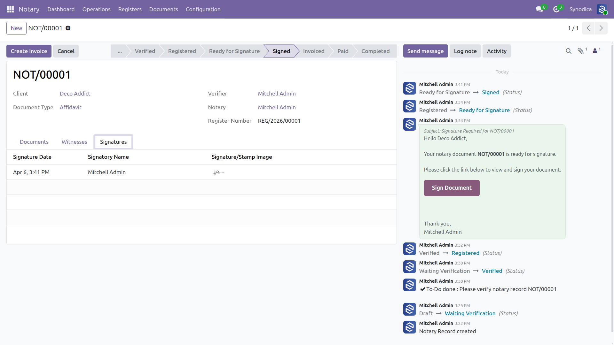Open Notary Mitchell Admin link
614x345 pixels.
click(277, 107)
